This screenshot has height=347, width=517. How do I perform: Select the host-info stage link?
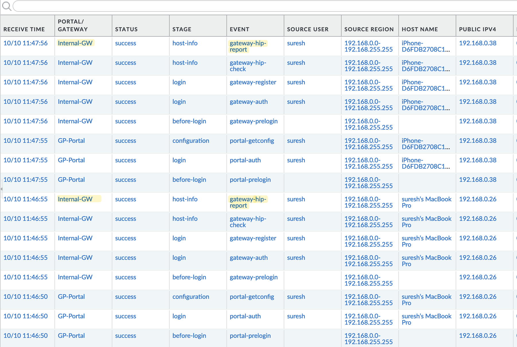coord(185,43)
